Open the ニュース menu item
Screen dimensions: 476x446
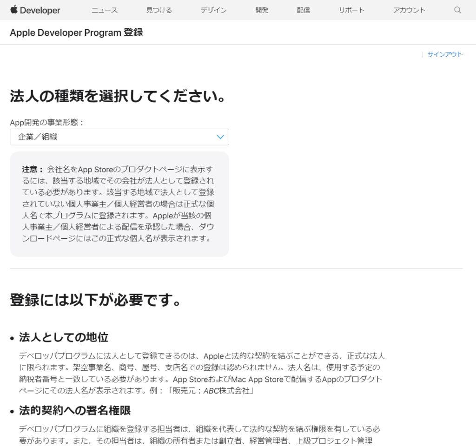tap(105, 10)
